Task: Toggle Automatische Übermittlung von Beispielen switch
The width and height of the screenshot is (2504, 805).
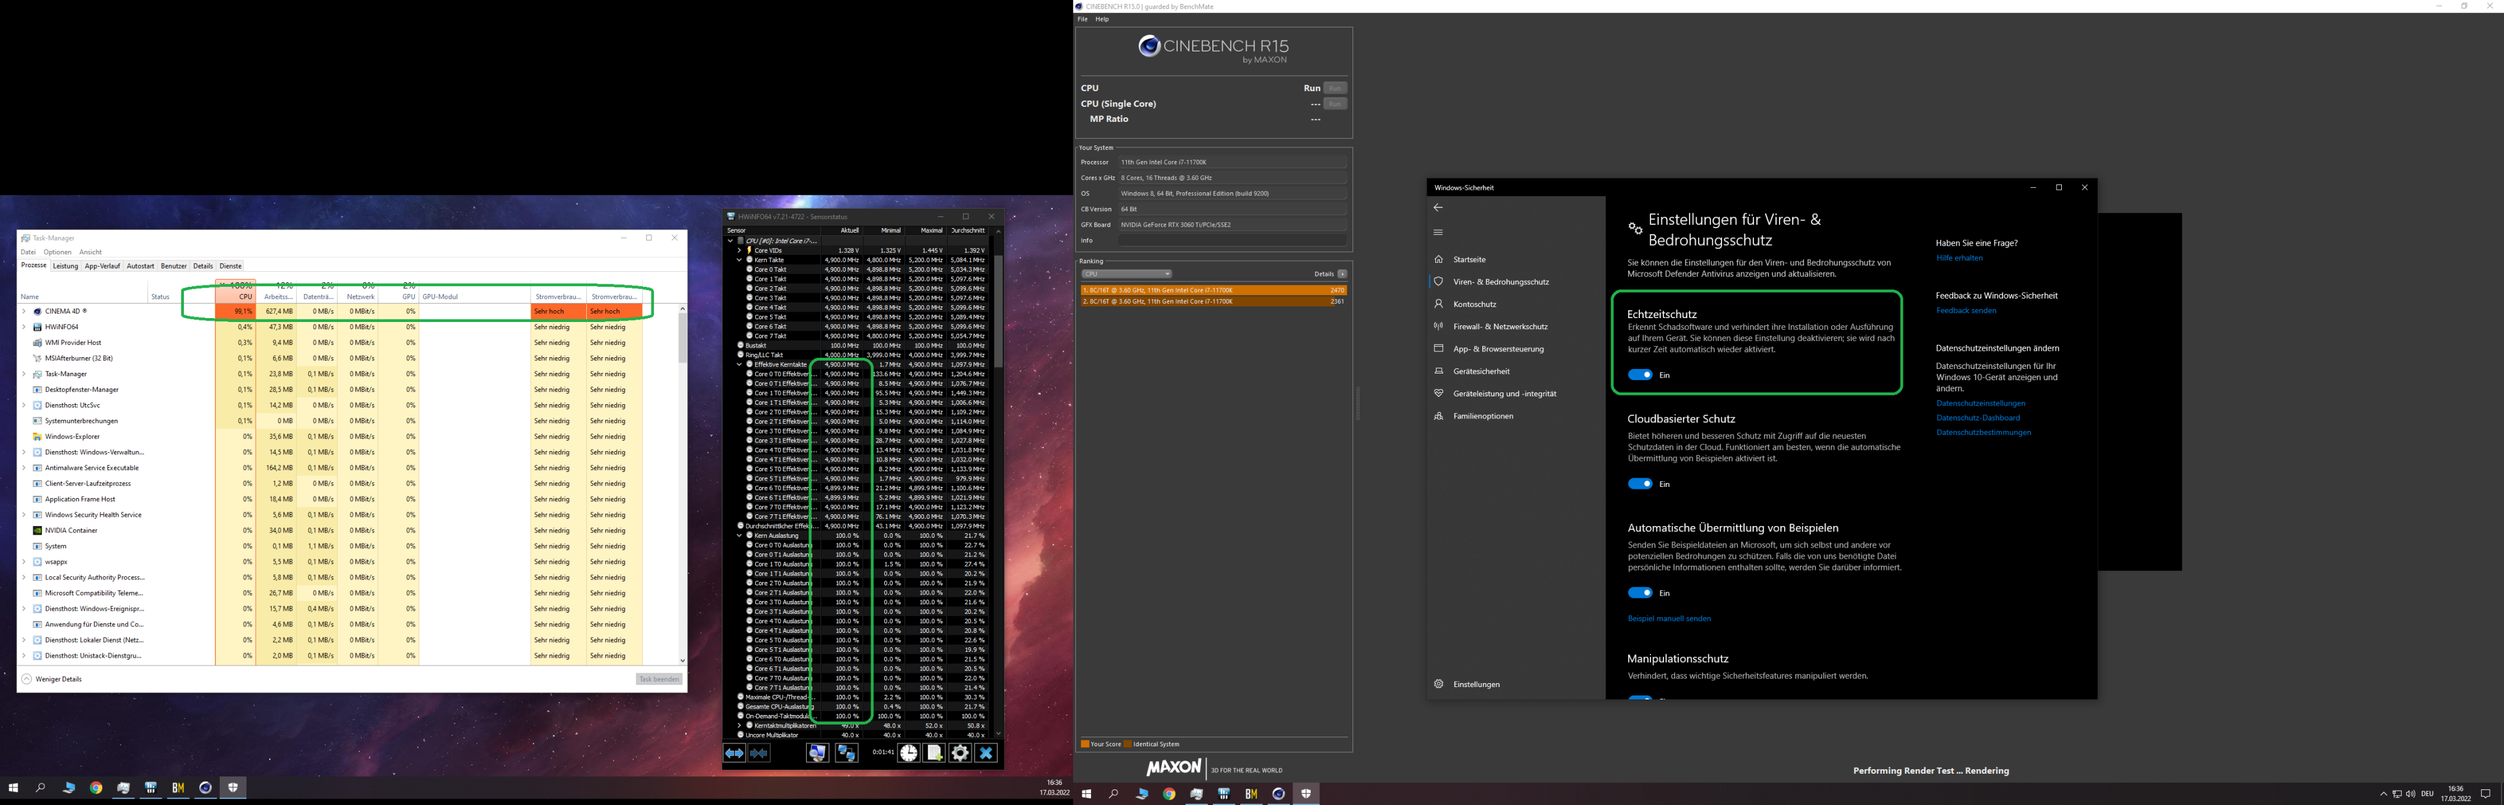Action: (x=1640, y=593)
